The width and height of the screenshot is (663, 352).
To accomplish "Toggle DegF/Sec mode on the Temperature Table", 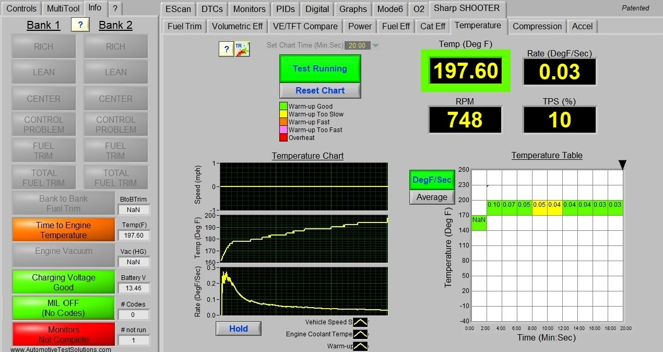I will point(432,180).
